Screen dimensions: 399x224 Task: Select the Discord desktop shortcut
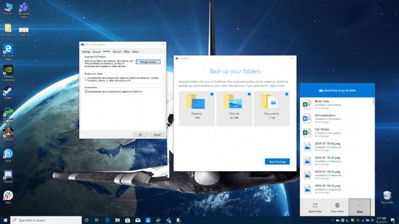(8, 176)
